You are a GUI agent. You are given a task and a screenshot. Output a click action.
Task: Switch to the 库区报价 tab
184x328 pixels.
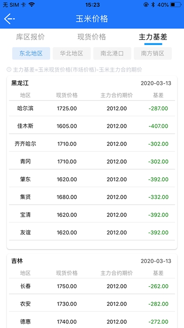[30, 37]
